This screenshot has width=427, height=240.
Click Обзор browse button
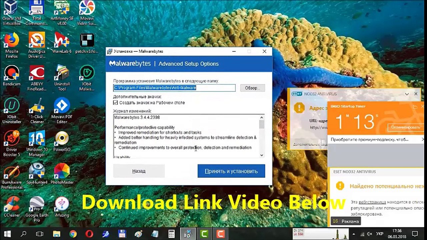(x=253, y=88)
